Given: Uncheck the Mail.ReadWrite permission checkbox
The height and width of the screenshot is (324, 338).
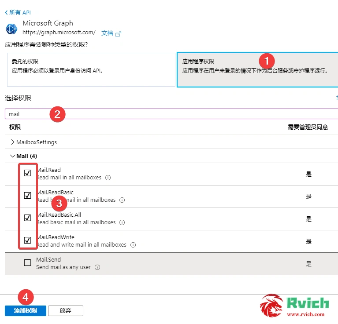Looking at the screenshot, I should [x=27, y=240].
